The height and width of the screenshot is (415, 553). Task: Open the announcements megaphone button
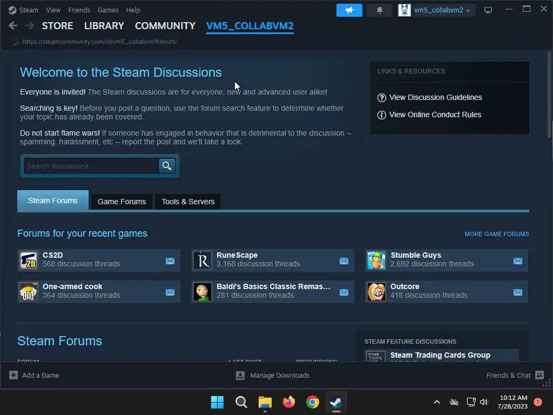(349, 10)
